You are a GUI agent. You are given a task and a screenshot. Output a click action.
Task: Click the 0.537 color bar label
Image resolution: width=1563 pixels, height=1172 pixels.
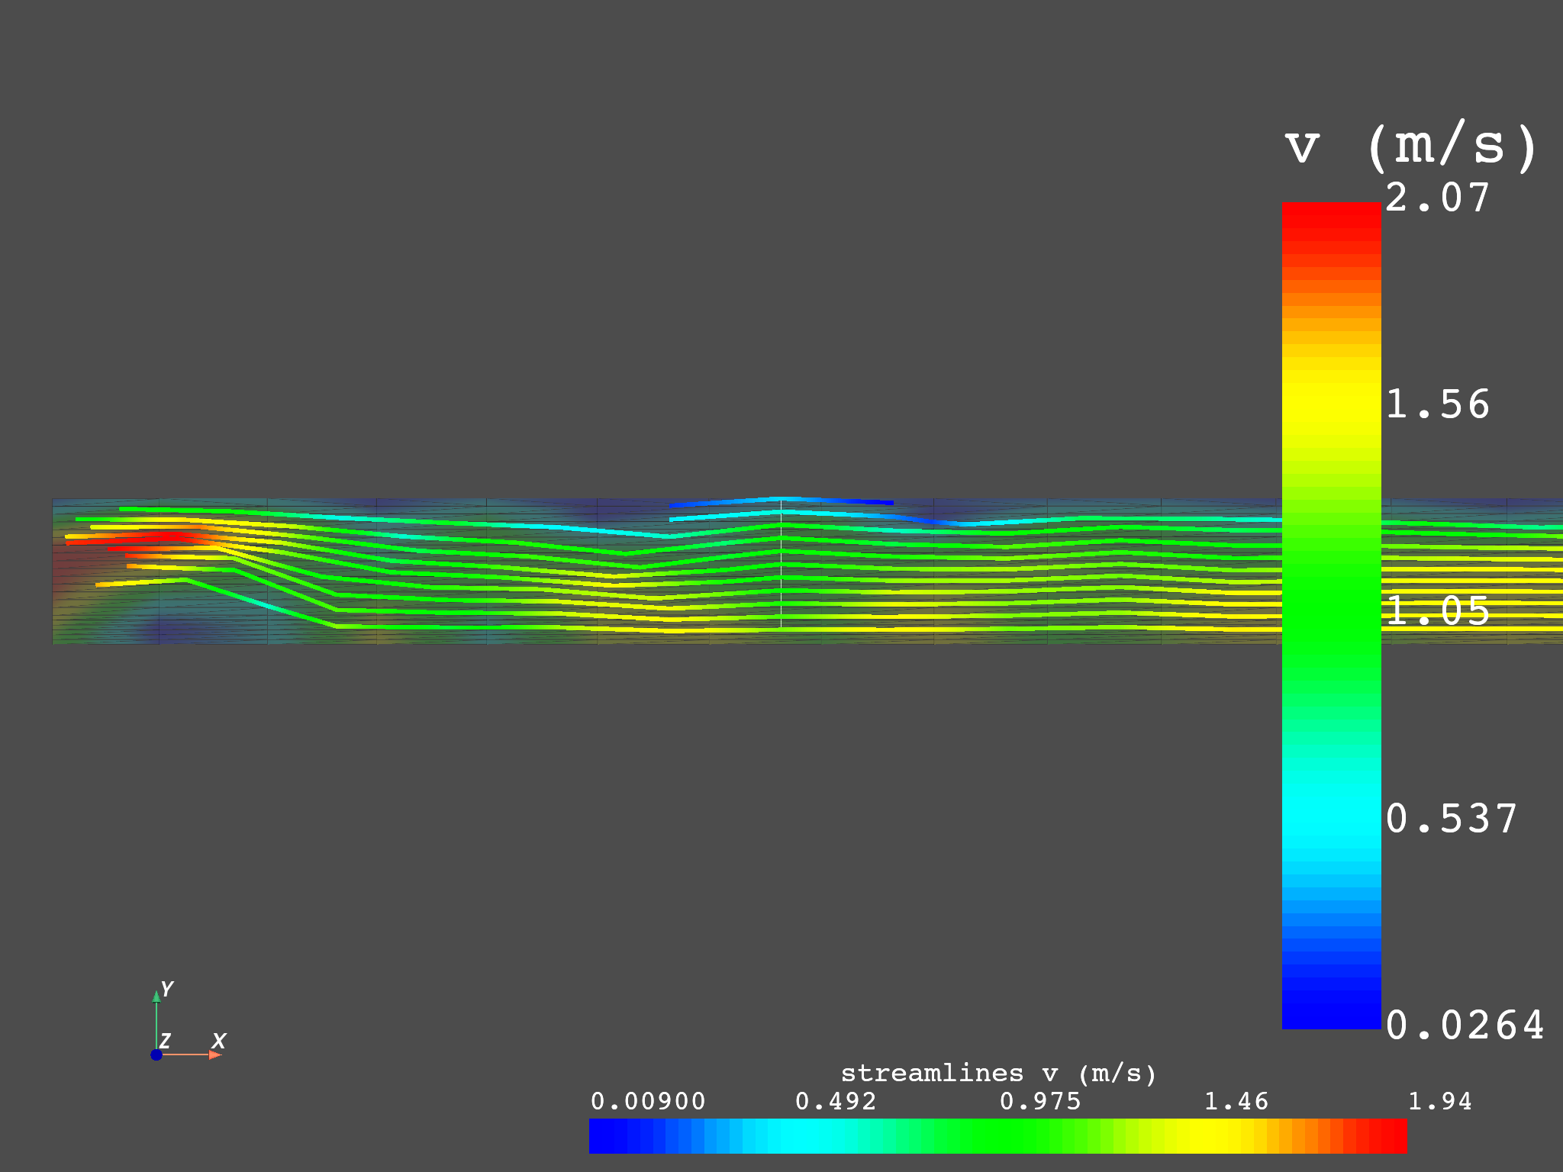(1452, 819)
